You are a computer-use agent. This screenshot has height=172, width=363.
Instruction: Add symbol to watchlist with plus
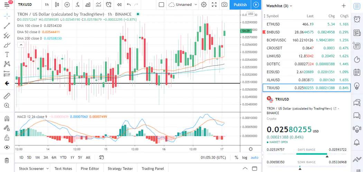pos(344,6)
